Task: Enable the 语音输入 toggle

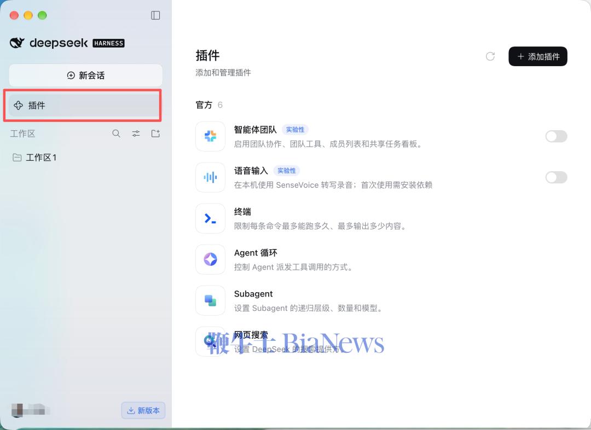Action: 556,177
